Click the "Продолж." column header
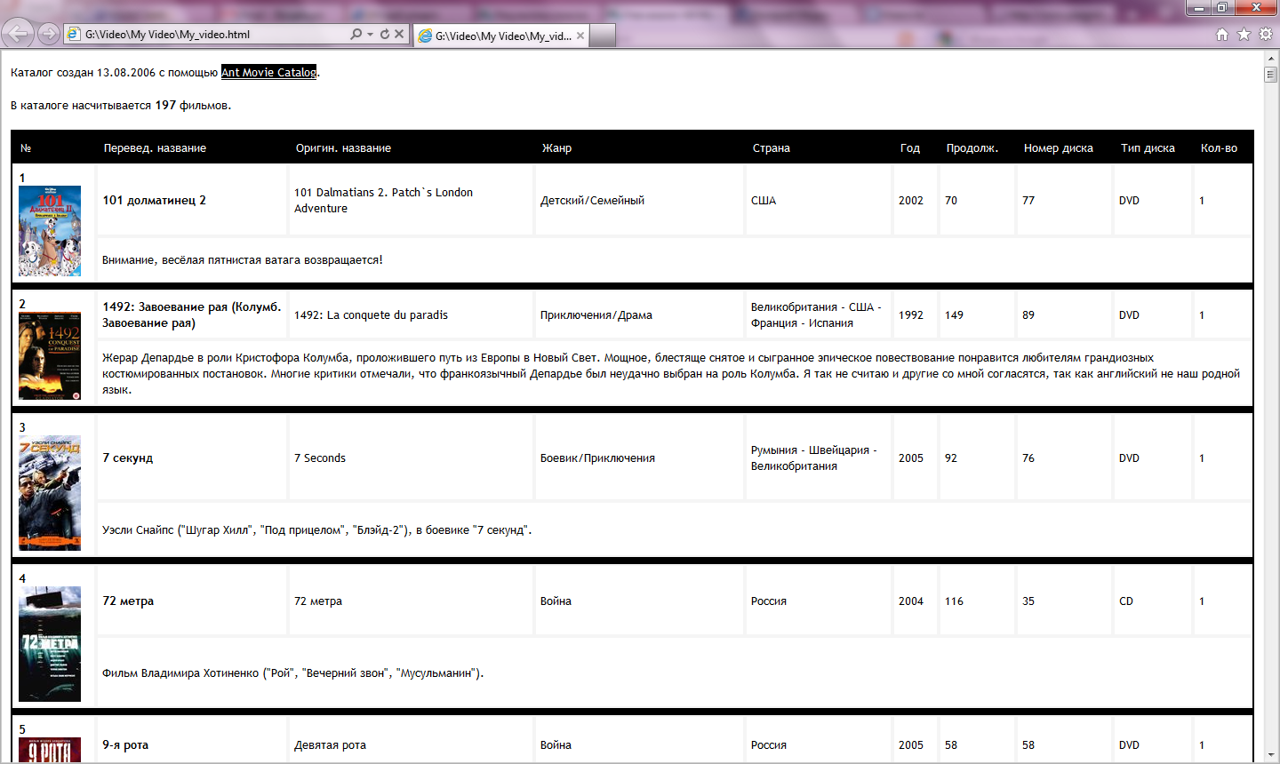 pos(972,148)
